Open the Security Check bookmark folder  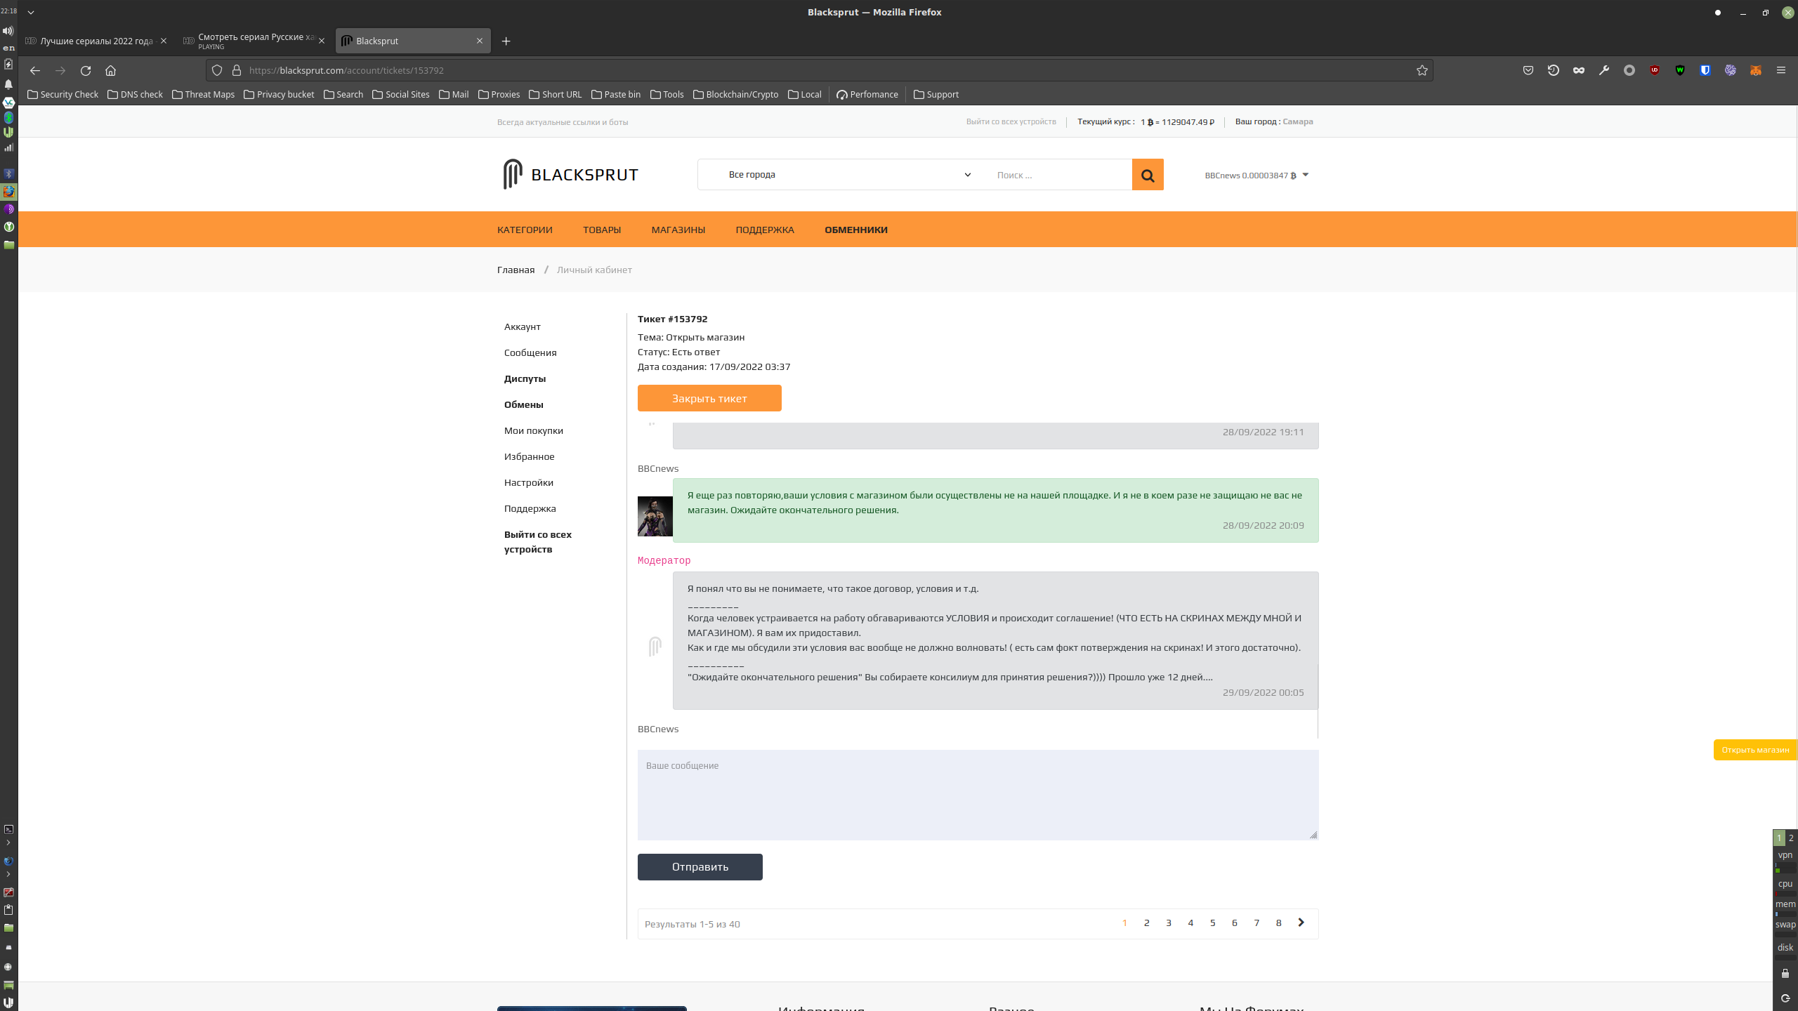(x=63, y=94)
